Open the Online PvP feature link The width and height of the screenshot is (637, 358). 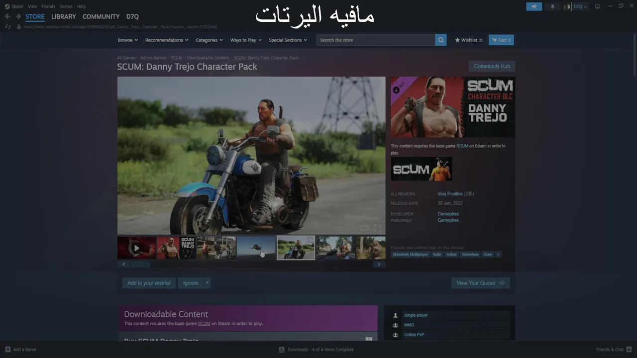click(x=414, y=335)
